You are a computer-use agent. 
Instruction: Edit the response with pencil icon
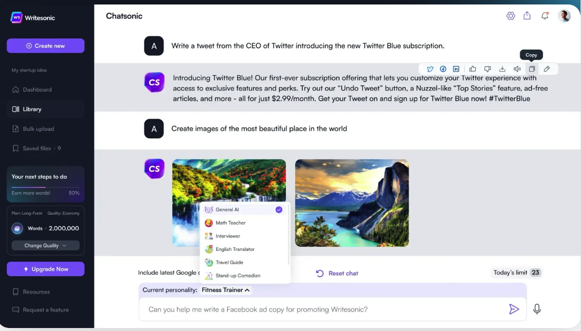[547, 69]
